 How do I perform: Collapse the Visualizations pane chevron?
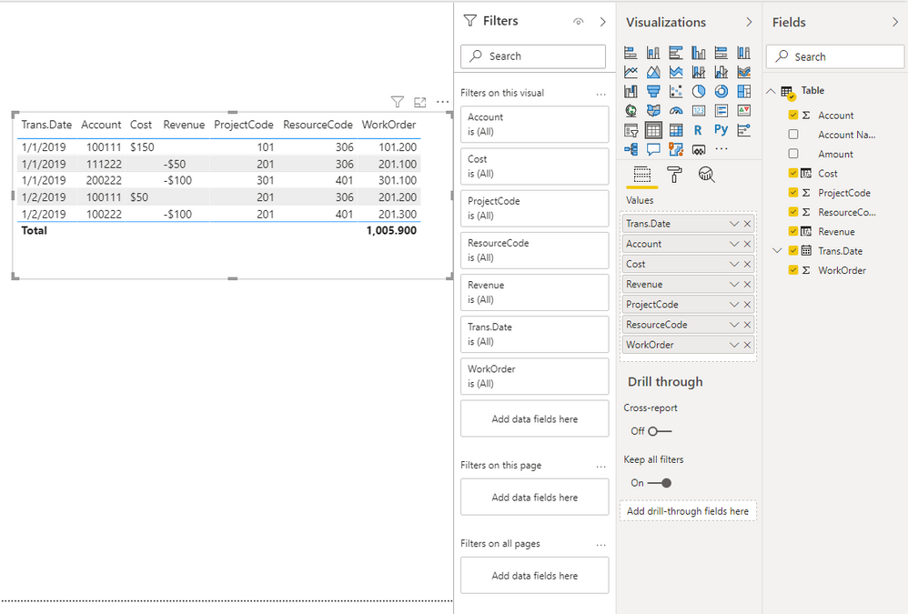(749, 22)
